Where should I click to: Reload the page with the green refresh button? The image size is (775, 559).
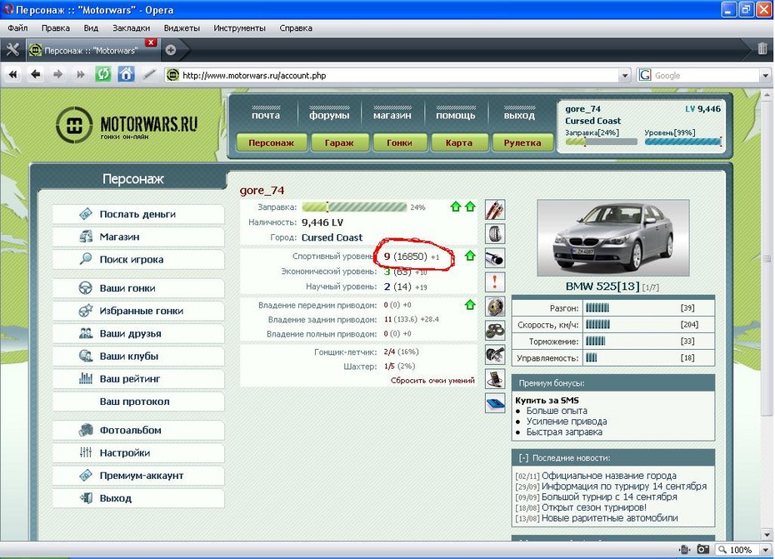click(x=102, y=75)
